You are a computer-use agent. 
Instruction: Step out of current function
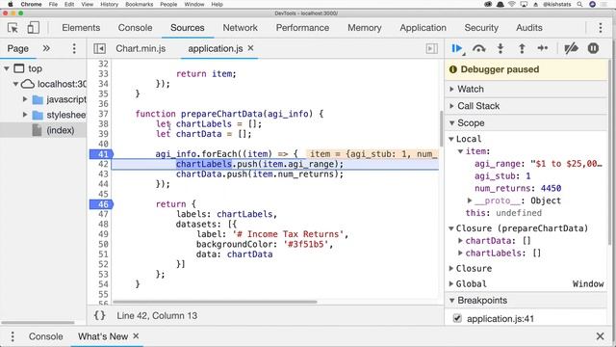pyautogui.click(x=522, y=48)
